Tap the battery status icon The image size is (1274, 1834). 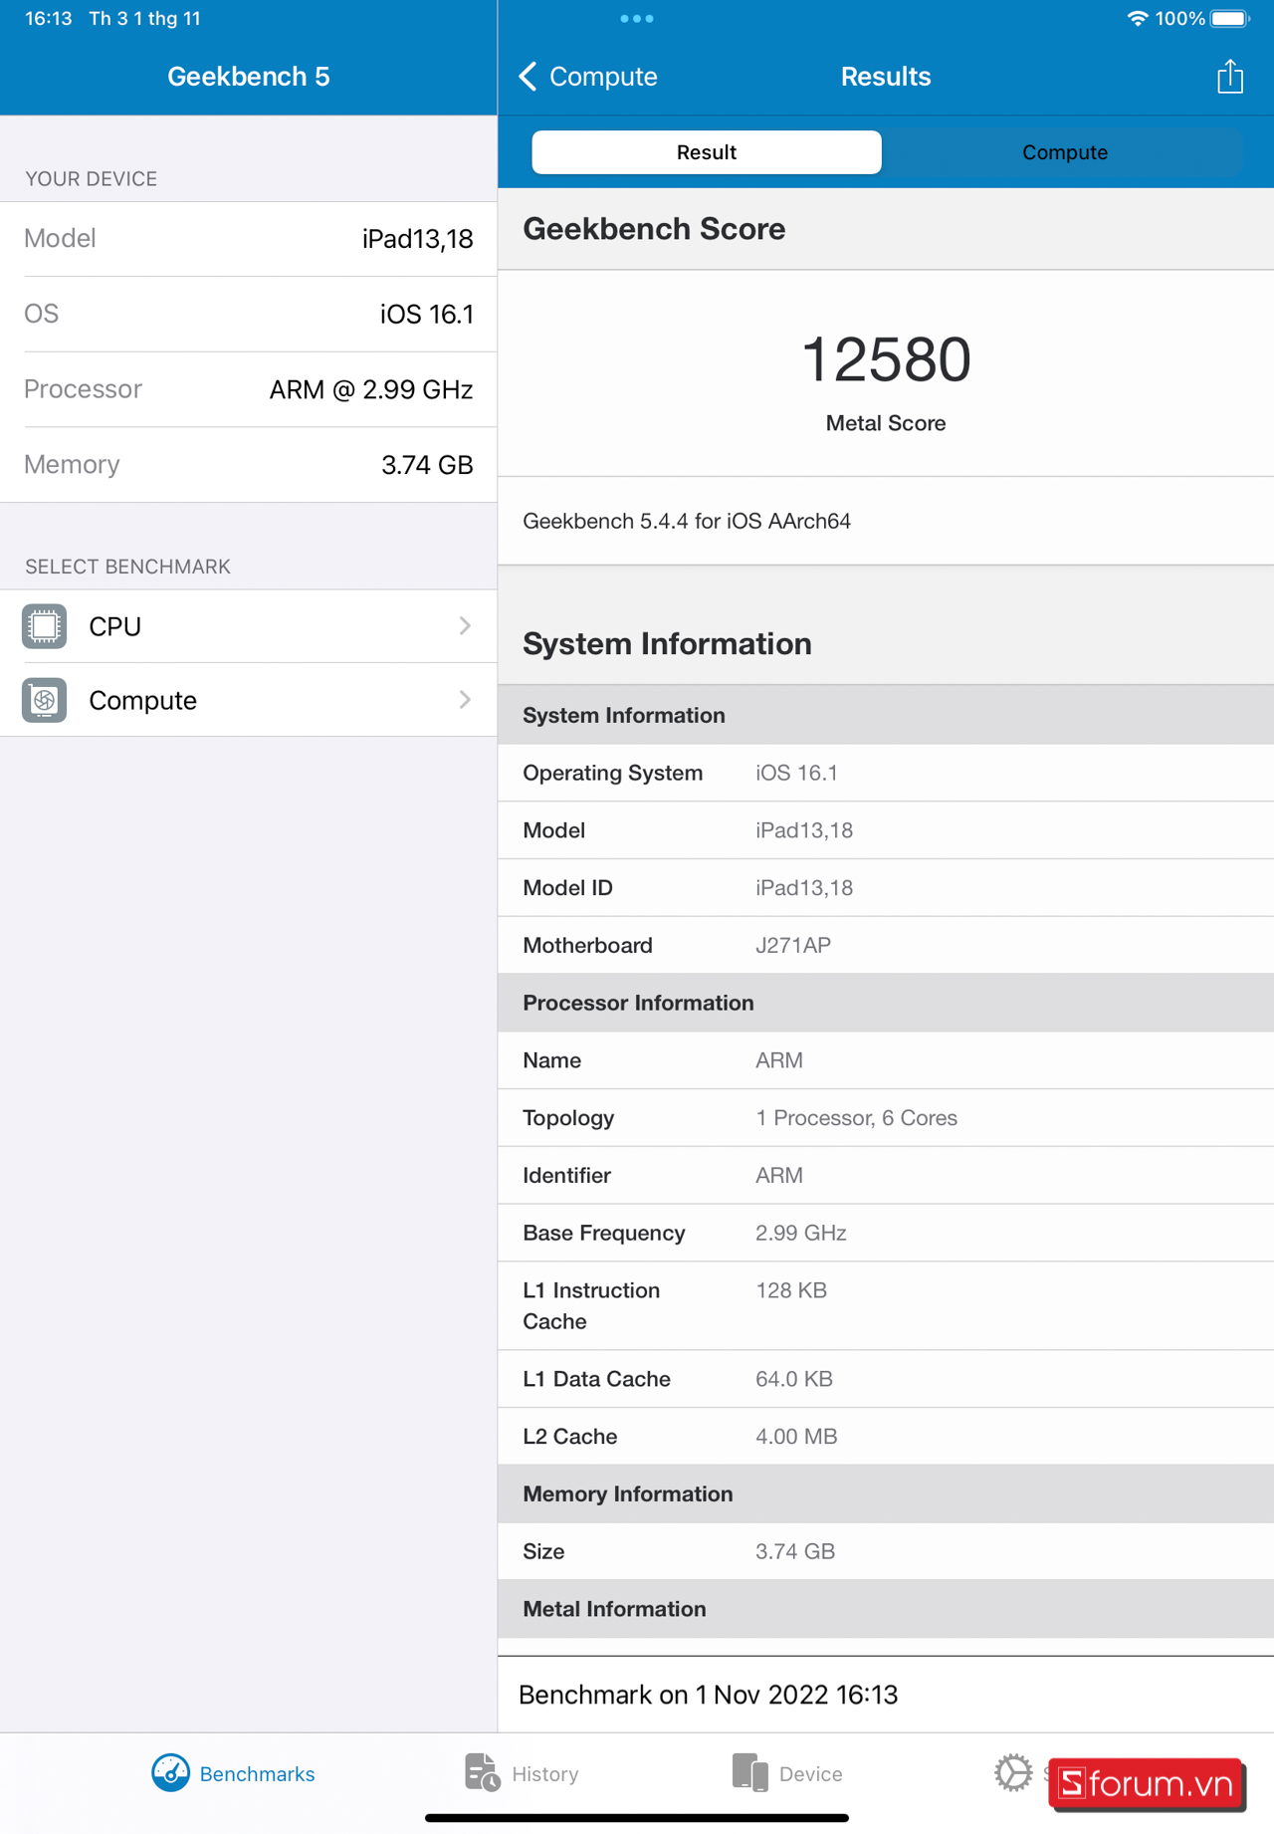(x=1230, y=18)
